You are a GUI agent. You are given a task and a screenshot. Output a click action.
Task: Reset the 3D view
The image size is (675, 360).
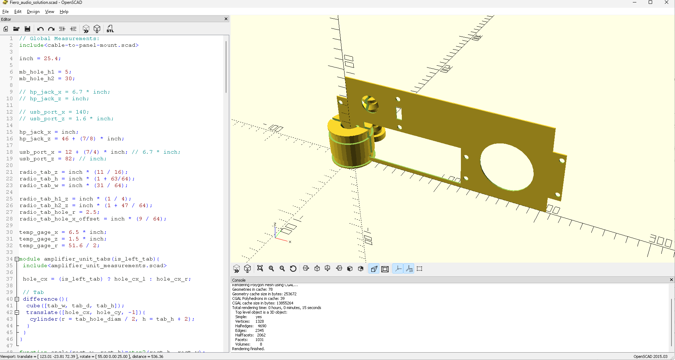pyautogui.click(x=293, y=269)
